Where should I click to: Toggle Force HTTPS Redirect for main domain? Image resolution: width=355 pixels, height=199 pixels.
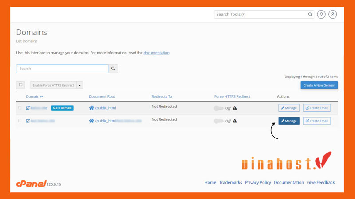tap(219, 108)
